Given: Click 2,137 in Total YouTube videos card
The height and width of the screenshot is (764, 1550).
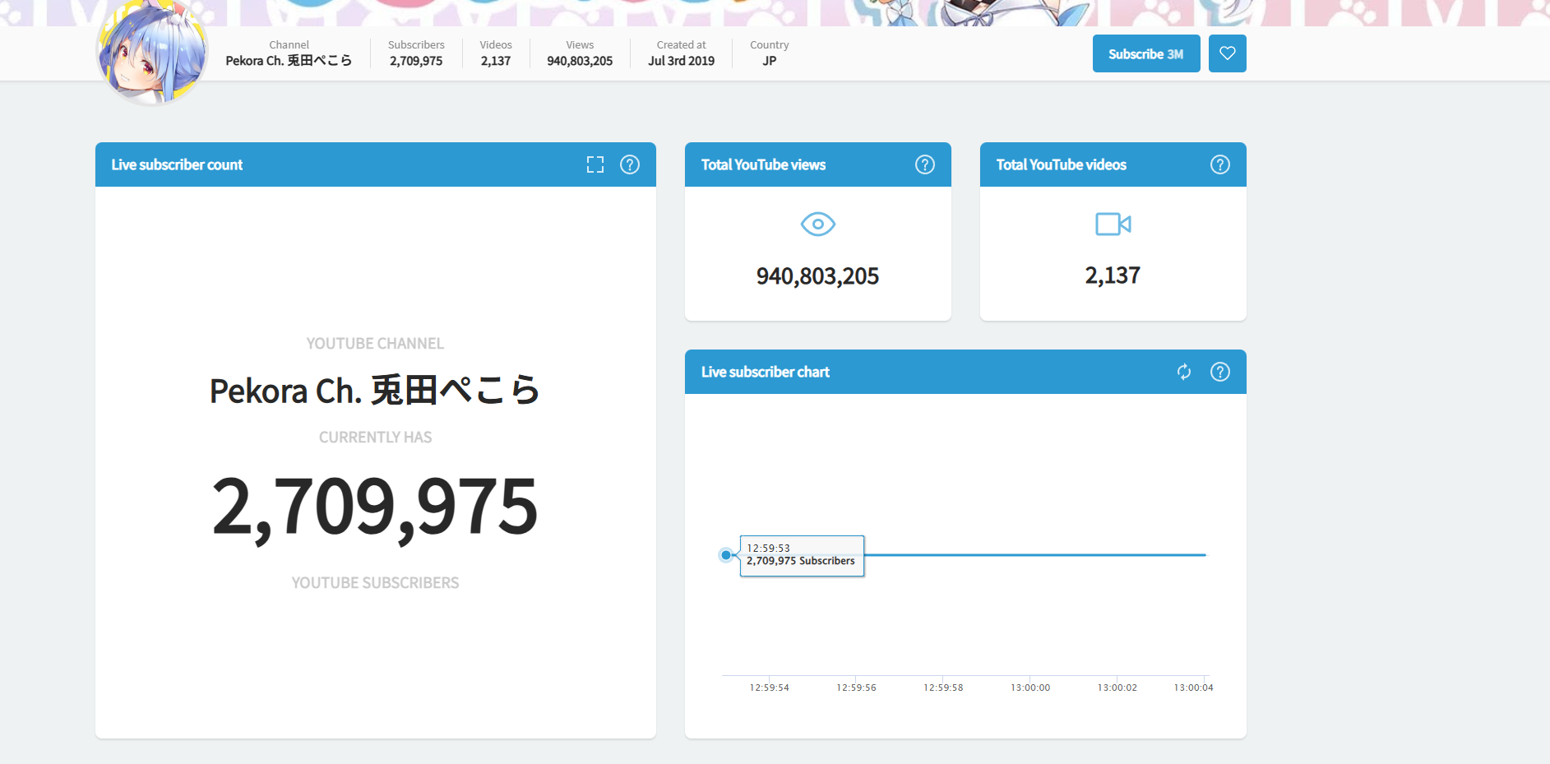Looking at the screenshot, I should click(x=1113, y=276).
